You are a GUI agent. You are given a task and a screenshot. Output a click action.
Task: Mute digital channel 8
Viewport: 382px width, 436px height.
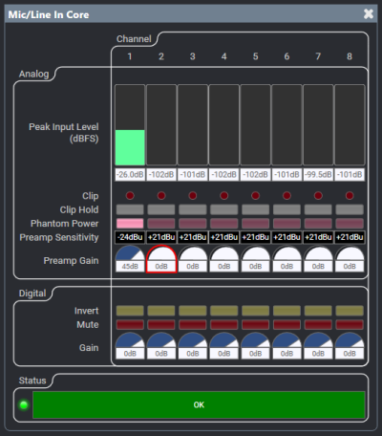[x=350, y=324]
